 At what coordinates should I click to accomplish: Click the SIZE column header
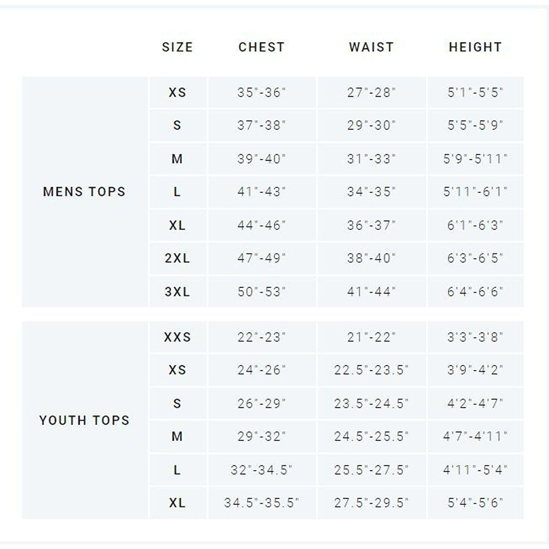(x=177, y=47)
